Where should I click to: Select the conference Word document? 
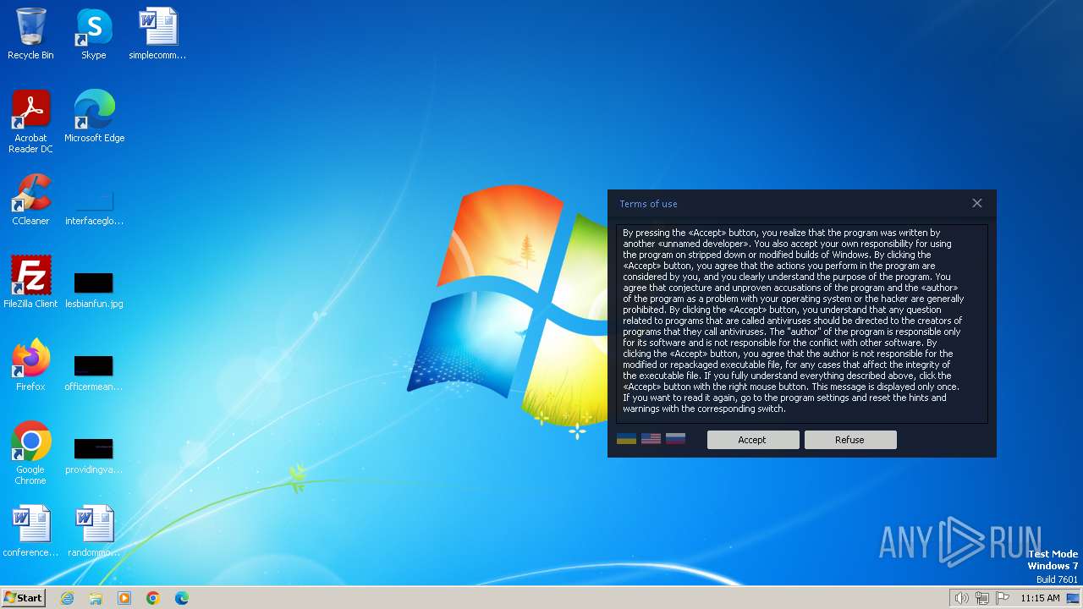pyautogui.click(x=30, y=531)
